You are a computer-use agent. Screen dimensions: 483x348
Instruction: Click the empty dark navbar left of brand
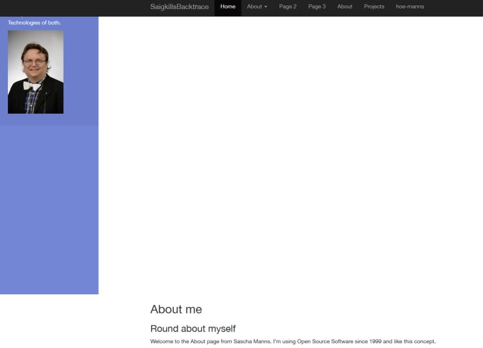coord(72,7)
